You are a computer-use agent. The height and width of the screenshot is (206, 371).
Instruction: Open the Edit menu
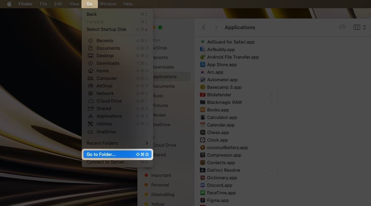click(x=58, y=4)
